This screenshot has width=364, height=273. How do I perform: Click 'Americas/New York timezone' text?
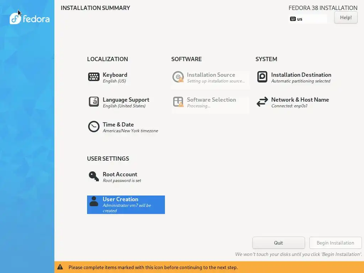click(130, 131)
